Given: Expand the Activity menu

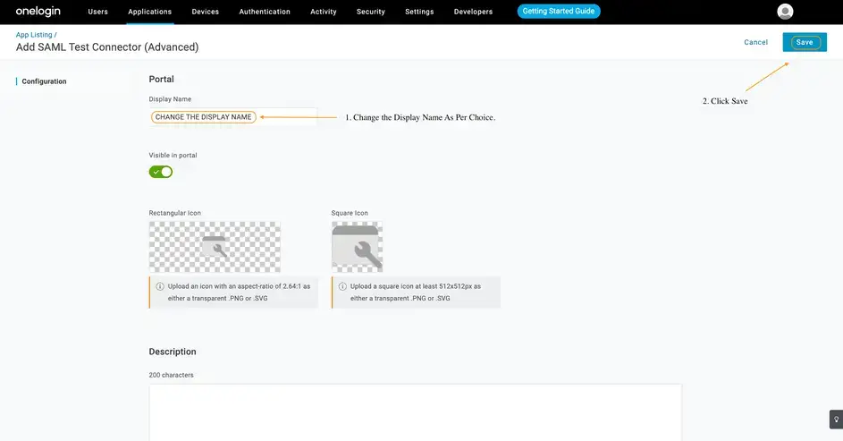Looking at the screenshot, I should click(324, 12).
